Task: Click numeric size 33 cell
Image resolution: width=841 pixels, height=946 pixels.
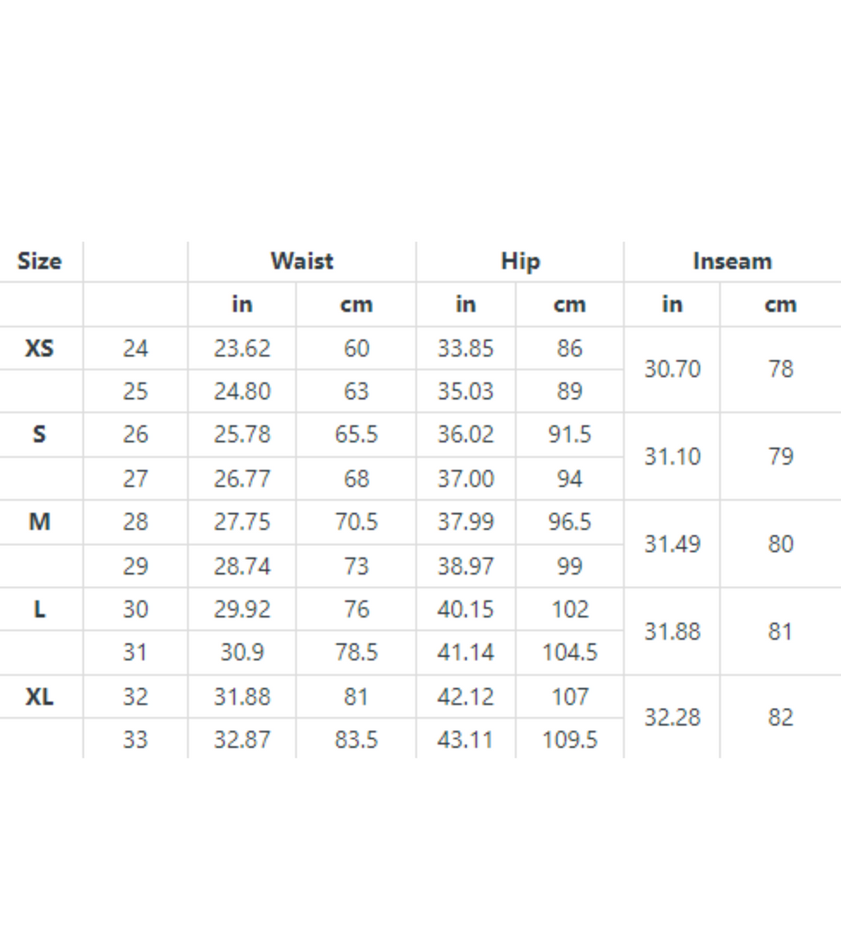Action: pyautogui.click(x=136, y=740)
